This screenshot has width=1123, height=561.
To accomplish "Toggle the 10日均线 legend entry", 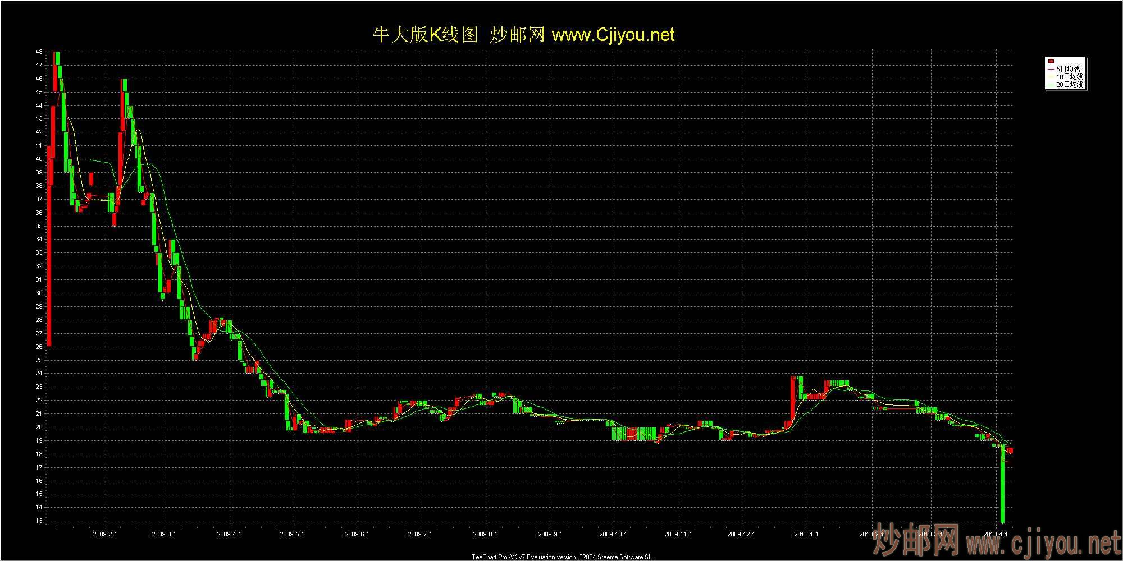I will (x=1069, y=76).
